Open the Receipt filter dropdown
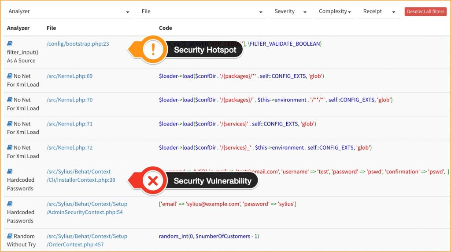This screenshot has height=252, width=451. point(379,11)
